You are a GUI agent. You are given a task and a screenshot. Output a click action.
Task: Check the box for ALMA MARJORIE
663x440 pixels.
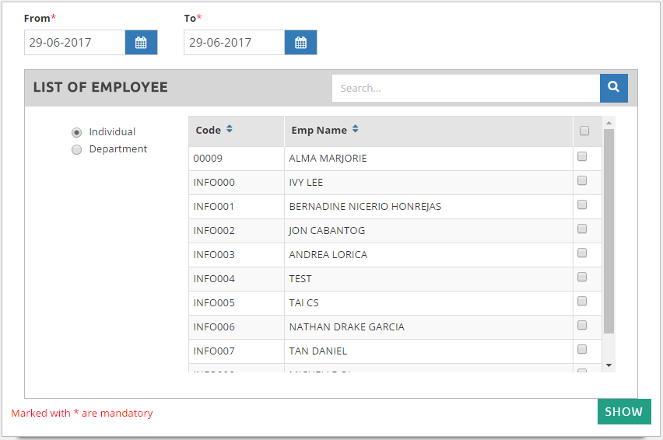pos(582,157)
